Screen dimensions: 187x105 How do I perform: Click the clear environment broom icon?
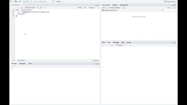point(124,8)
